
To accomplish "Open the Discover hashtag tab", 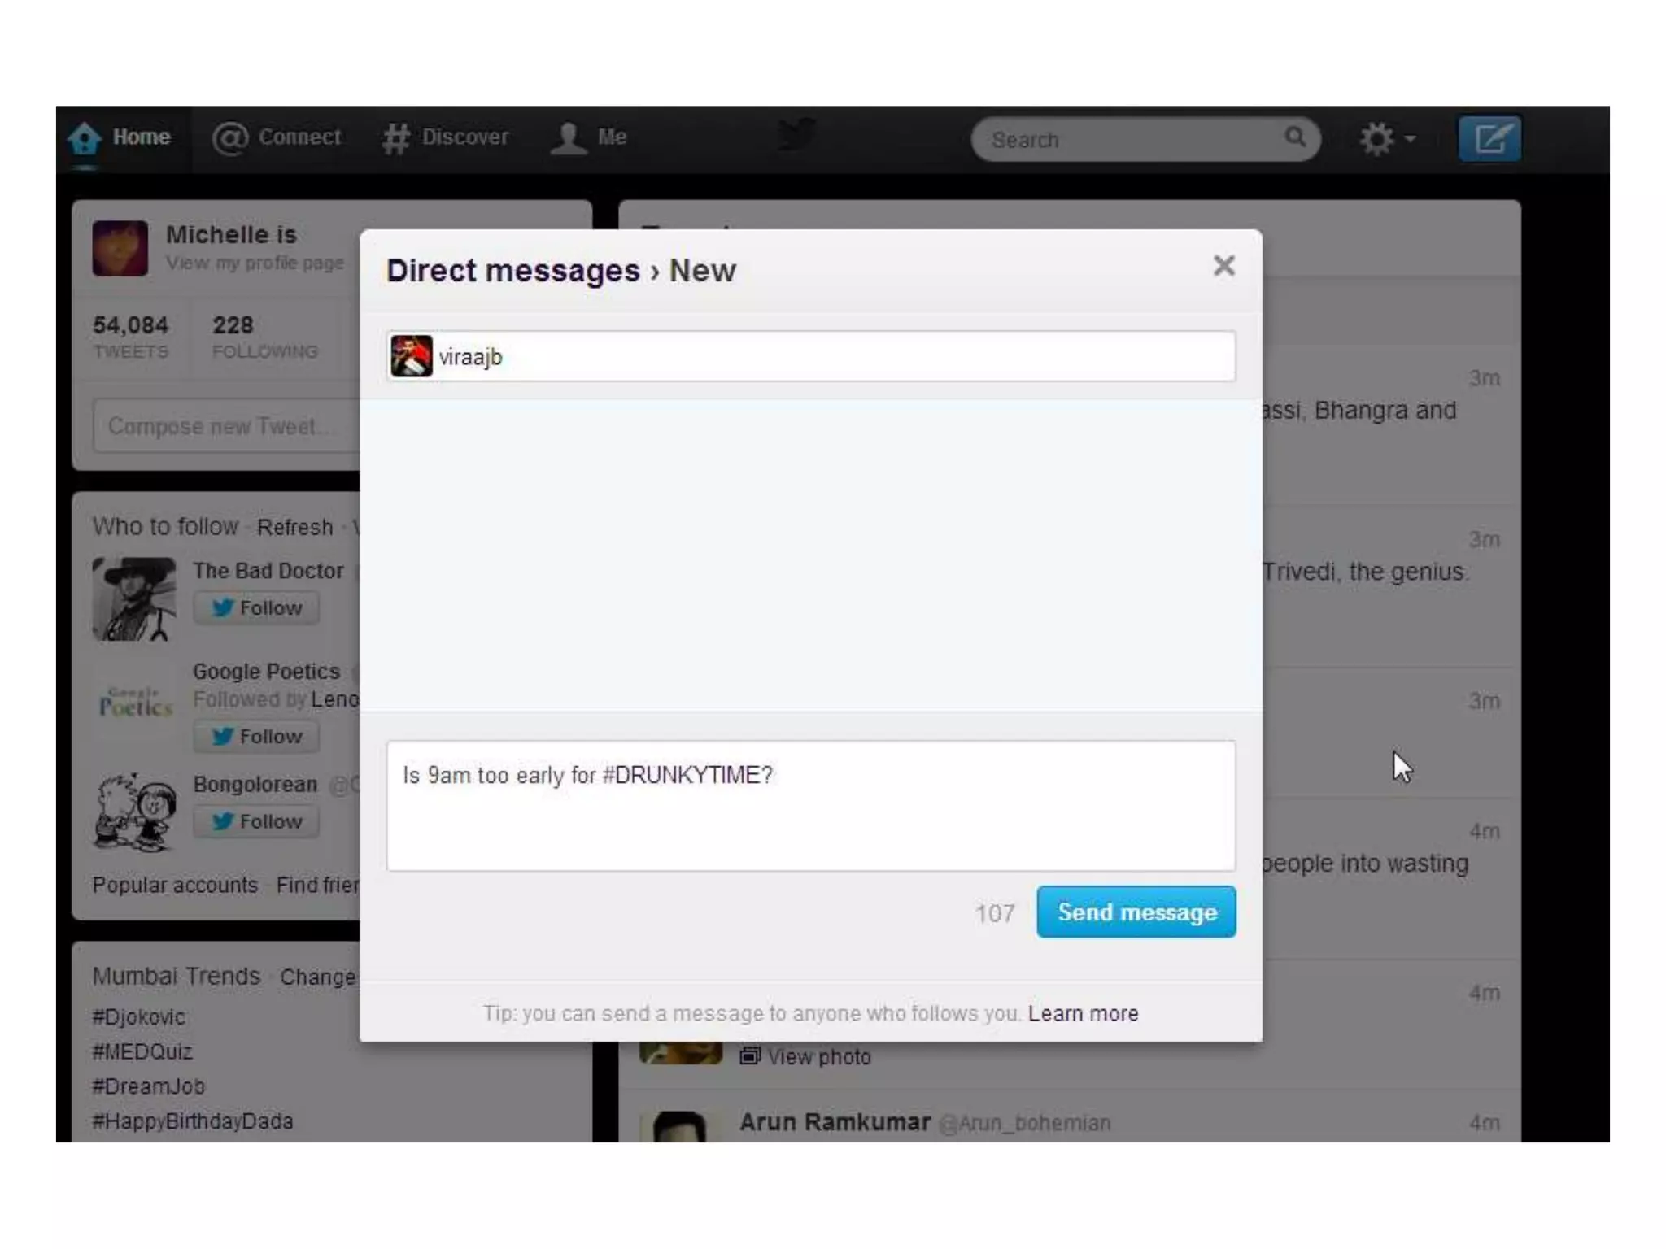I will [x=445, y=137].
